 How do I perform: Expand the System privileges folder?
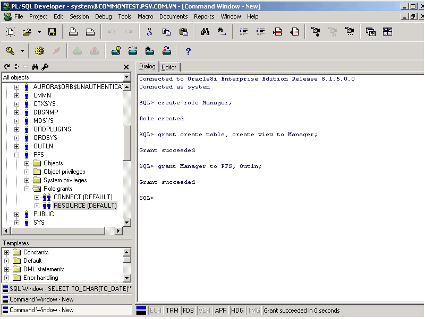point(27,180)
